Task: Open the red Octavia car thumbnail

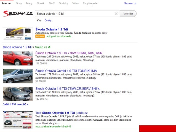Action: pyautogui.click(x=18, y=58)
